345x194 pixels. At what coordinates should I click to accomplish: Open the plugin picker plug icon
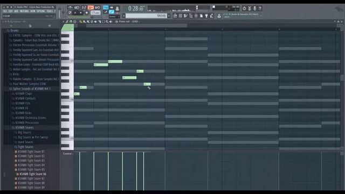click(206, 16)
